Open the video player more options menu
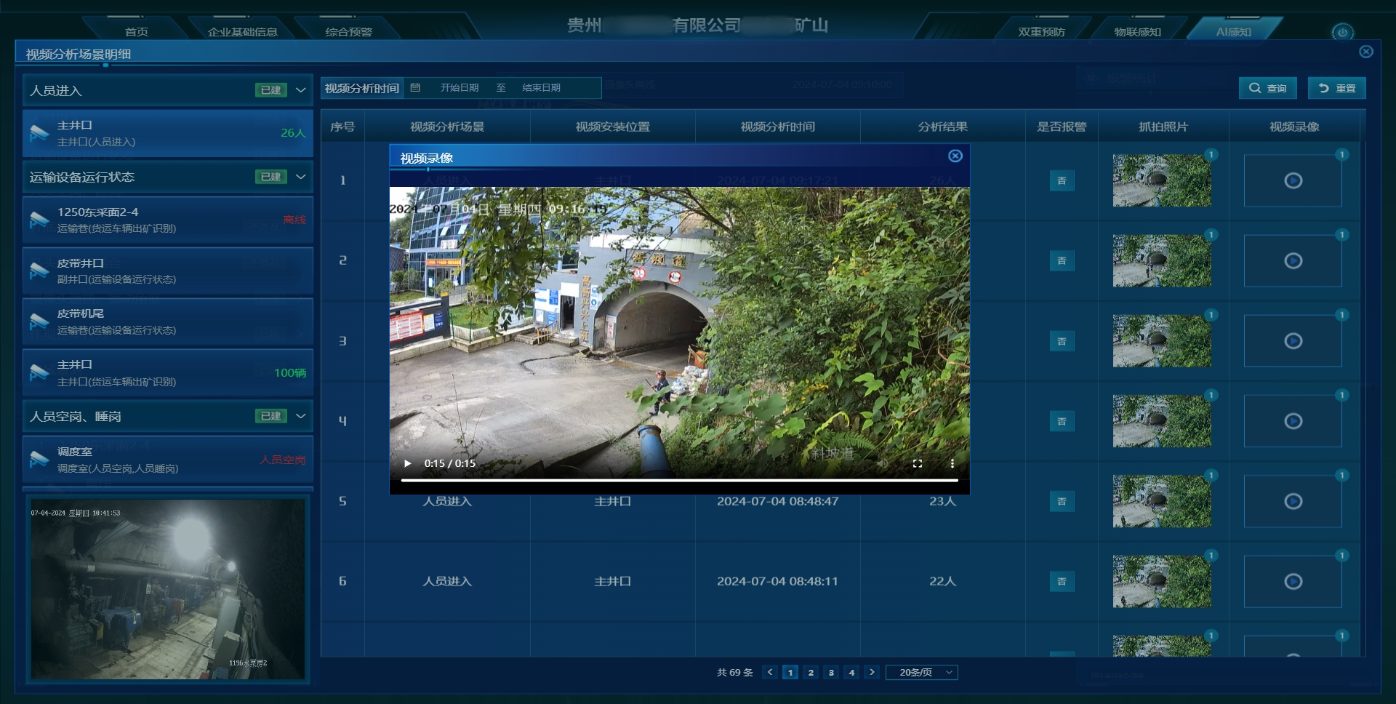 (x=952, y=463)
